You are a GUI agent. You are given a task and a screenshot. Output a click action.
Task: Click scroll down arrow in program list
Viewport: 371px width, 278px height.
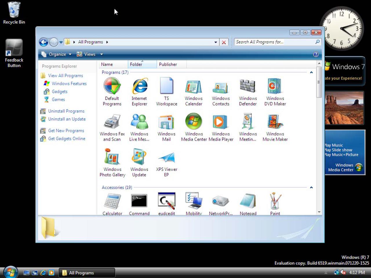319,212
